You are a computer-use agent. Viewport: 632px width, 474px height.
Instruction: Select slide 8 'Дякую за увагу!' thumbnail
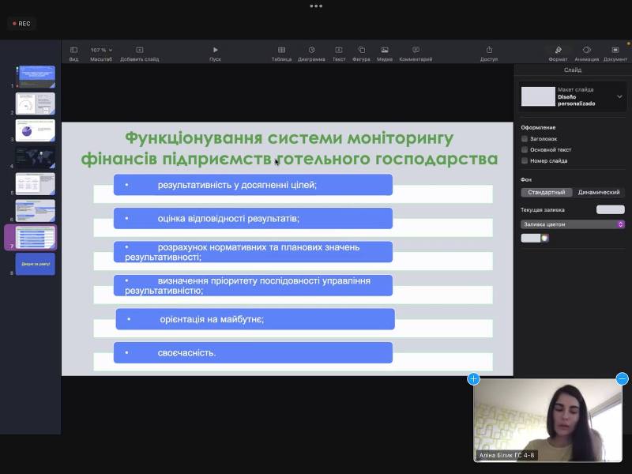pyautogui.click(x=36, y=264)
